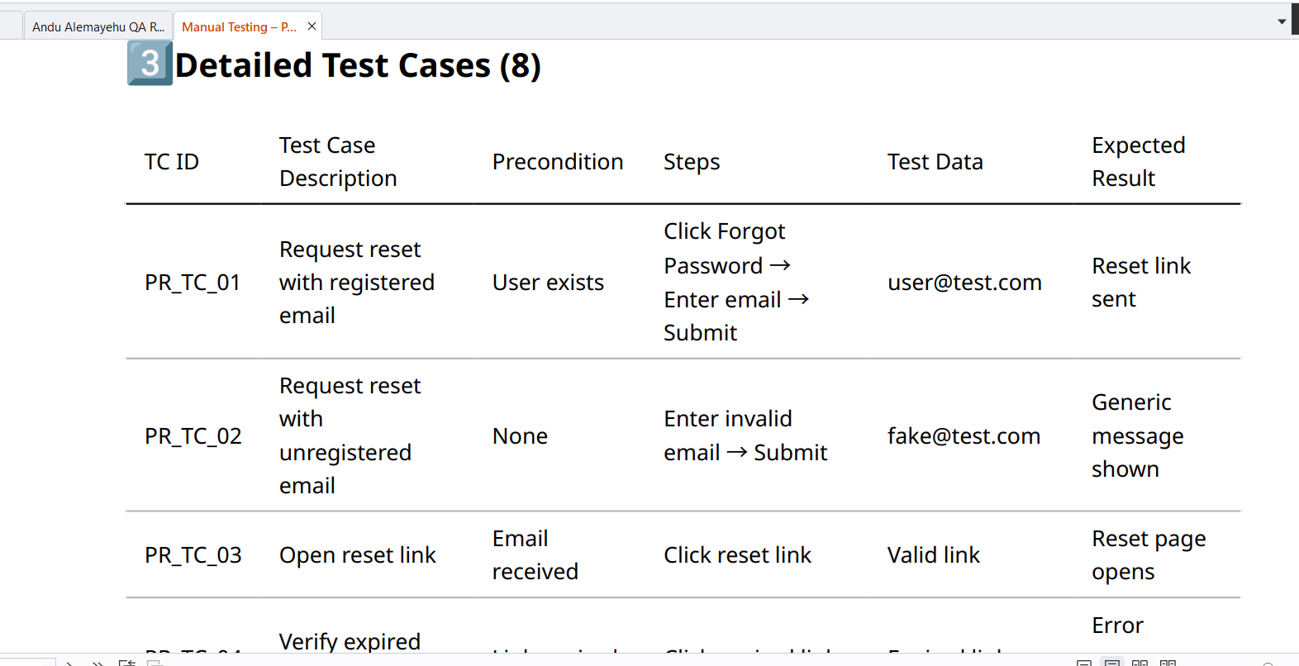Screen dimensions: 1299x666
Task: Close the Manual Testing tab
Action: (x=312, y=26)
